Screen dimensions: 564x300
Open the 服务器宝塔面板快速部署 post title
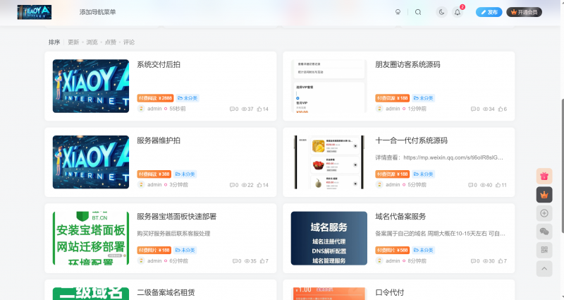click(x=177, y=217)
